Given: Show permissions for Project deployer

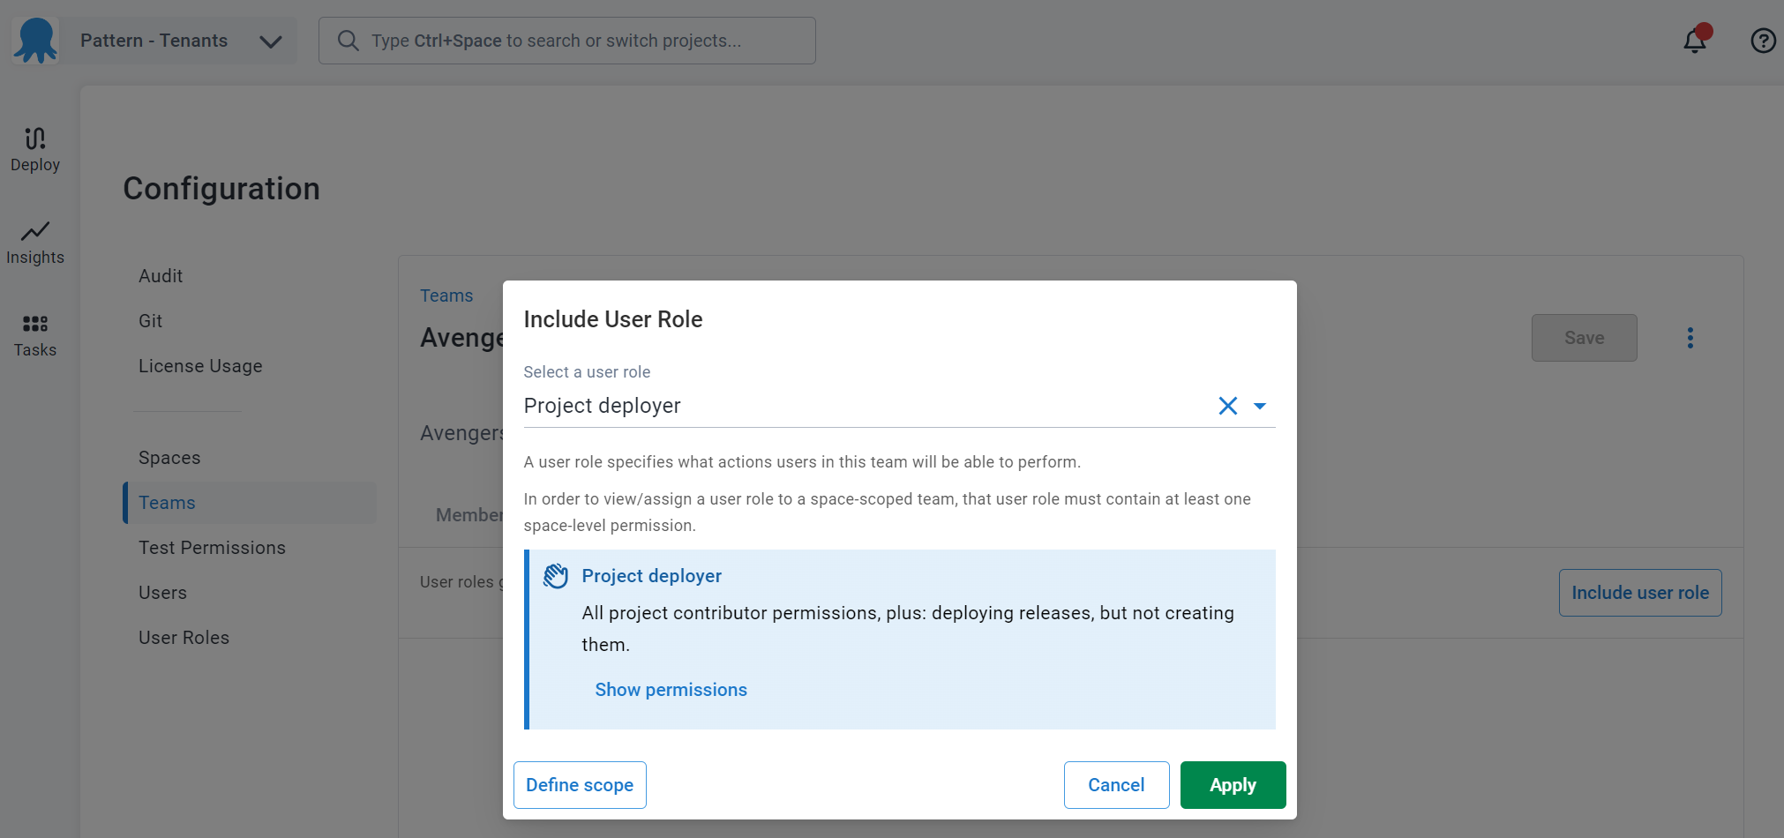Looking at the screenshot, I should point(671,690).
